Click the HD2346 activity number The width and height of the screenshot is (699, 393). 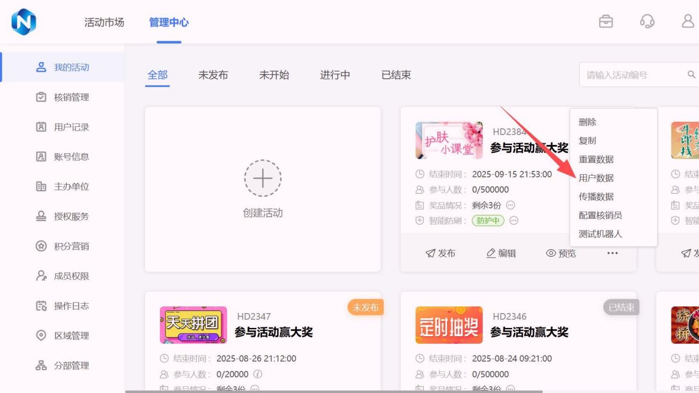point(509,316)
